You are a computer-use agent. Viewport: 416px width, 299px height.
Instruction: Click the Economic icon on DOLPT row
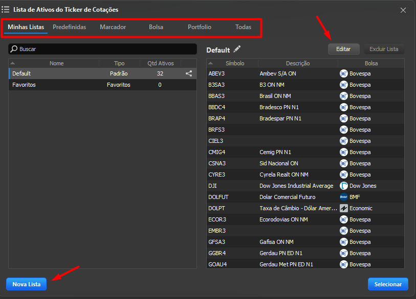tap(343, 208)
